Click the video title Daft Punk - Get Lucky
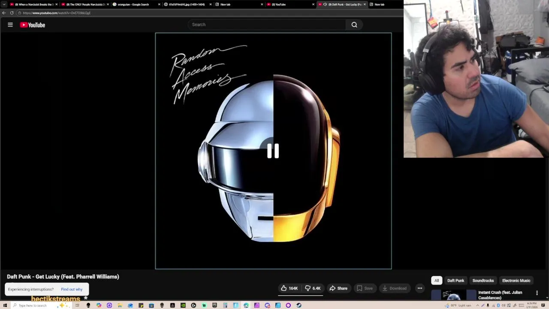The width and height of the screenshot is (549, 309). coord(63,277)
